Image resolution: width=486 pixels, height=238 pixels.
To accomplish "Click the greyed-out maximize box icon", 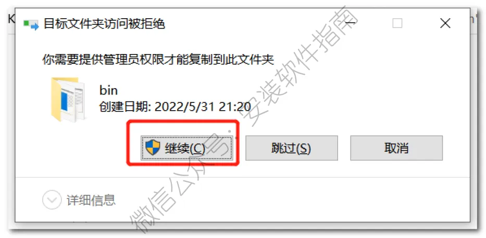I will click(397, 23).
